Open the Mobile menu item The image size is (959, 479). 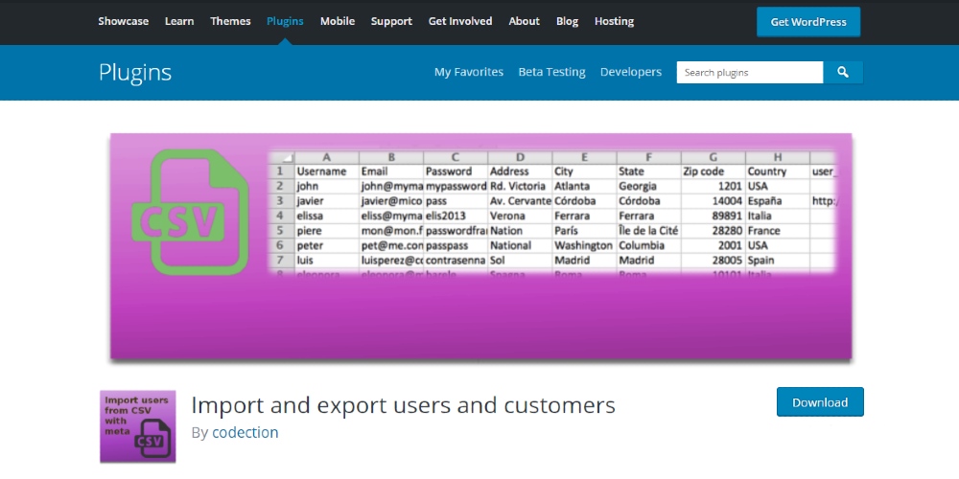coord(338,21)
